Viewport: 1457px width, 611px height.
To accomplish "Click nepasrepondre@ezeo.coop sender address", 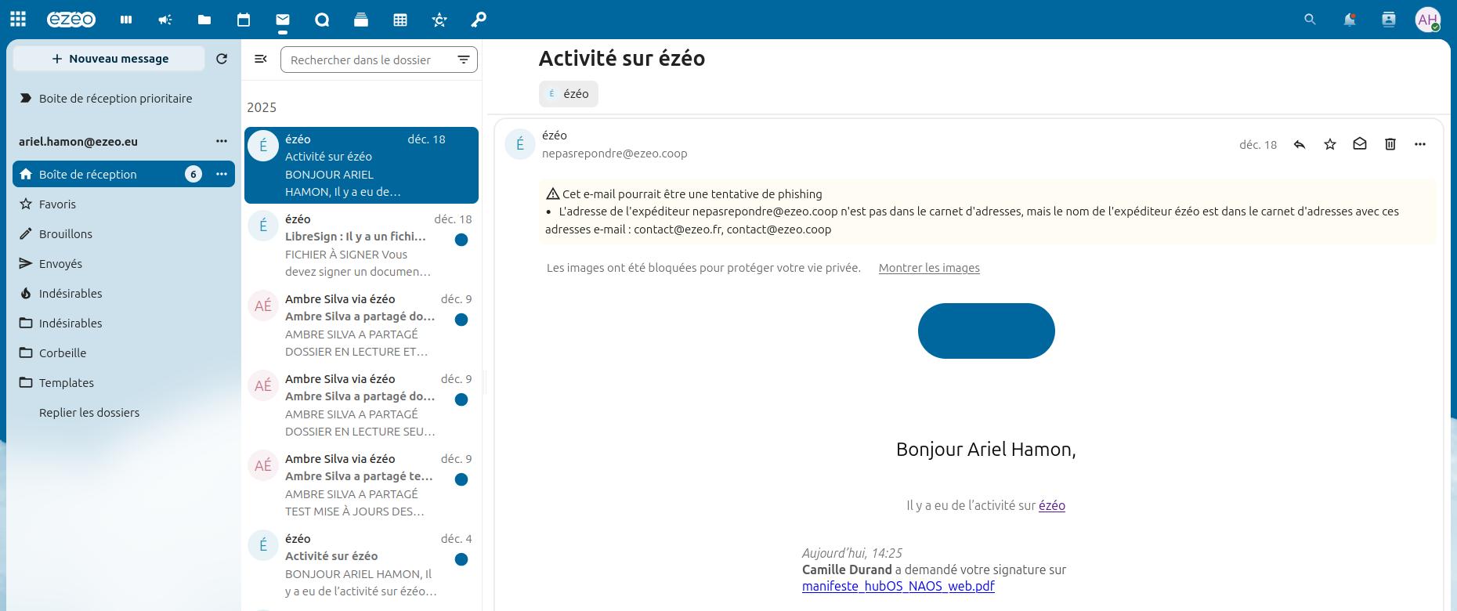I will (615, 154).
